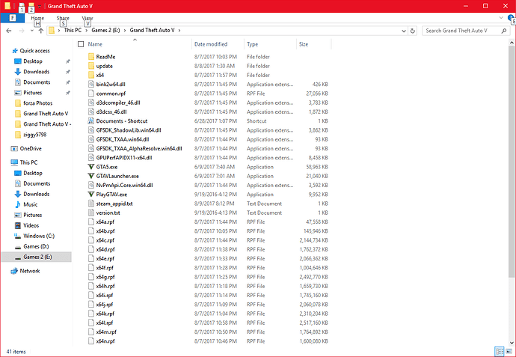Open the address bar history dropdown

404,31
